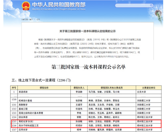Select leader cell 郭歌
The width and height of the screenshot is (165, 132).
point(79,117)
